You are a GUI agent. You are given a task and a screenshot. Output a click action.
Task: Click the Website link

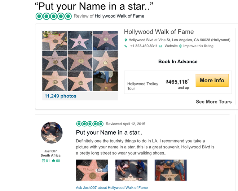pos(171,46)
